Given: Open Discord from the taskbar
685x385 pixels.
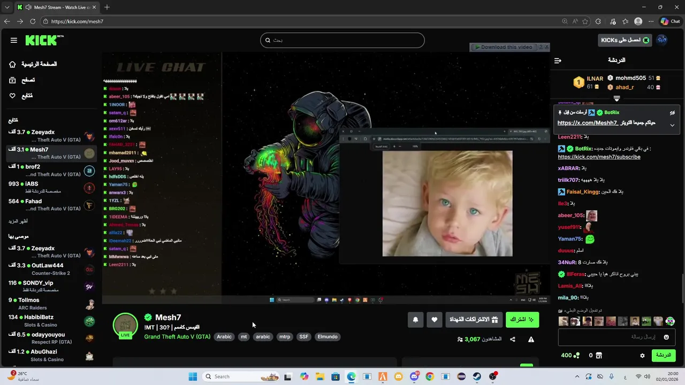Looking at the screenshot, I should coord(414,376).
